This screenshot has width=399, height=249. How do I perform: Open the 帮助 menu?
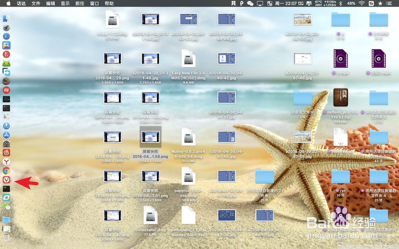pyautogui.click(x=109, y=3)
